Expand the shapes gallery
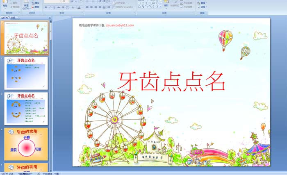This screenshot has width=287, height=175. tap(161, 7)
